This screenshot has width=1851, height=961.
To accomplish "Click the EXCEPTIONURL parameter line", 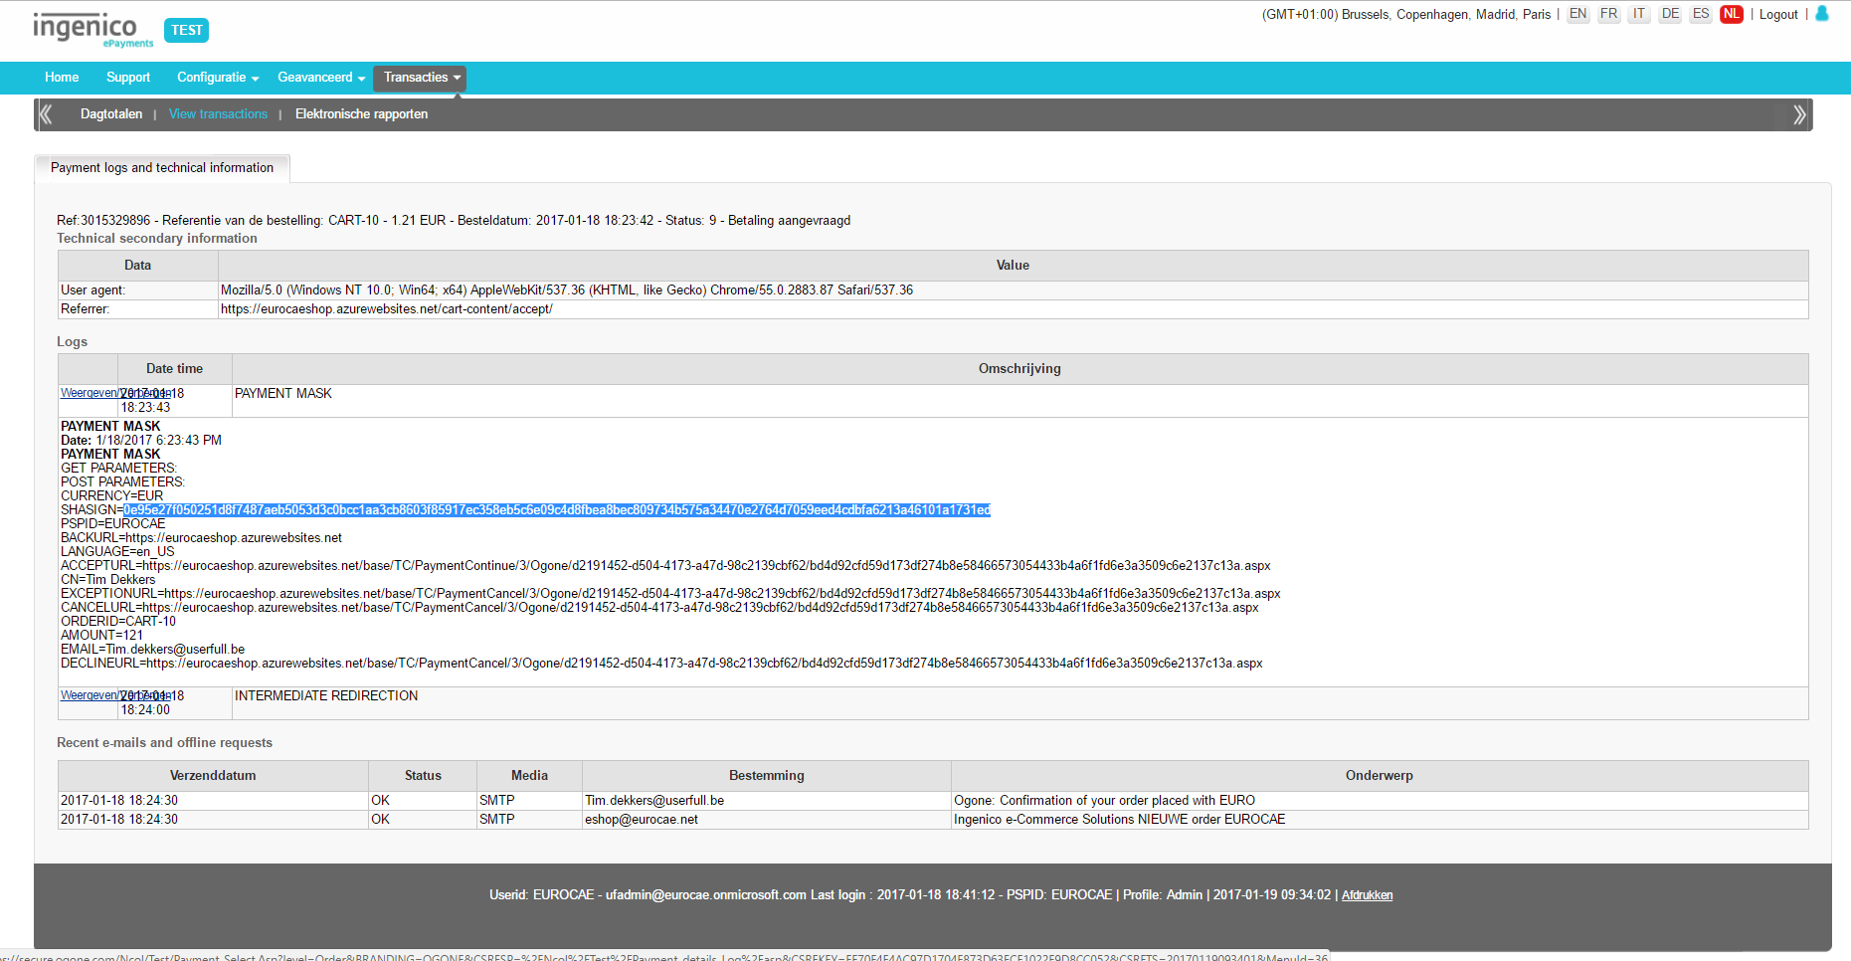I will coord(670,594).
